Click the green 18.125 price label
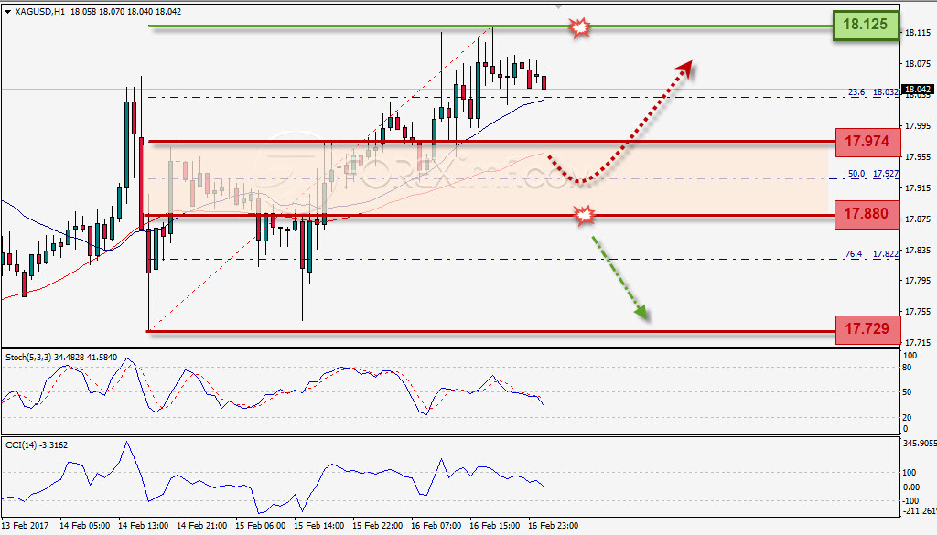 click(x=866, y=25)
